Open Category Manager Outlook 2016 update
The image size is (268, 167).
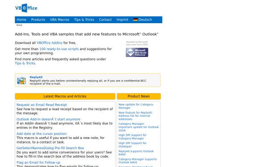point(138,127)
